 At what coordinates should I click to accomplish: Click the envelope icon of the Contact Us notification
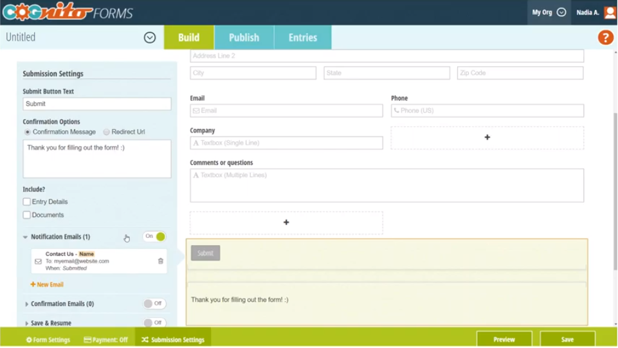point(39,262)
